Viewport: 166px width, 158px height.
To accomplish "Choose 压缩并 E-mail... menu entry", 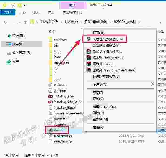I will (x=104, y=64).
